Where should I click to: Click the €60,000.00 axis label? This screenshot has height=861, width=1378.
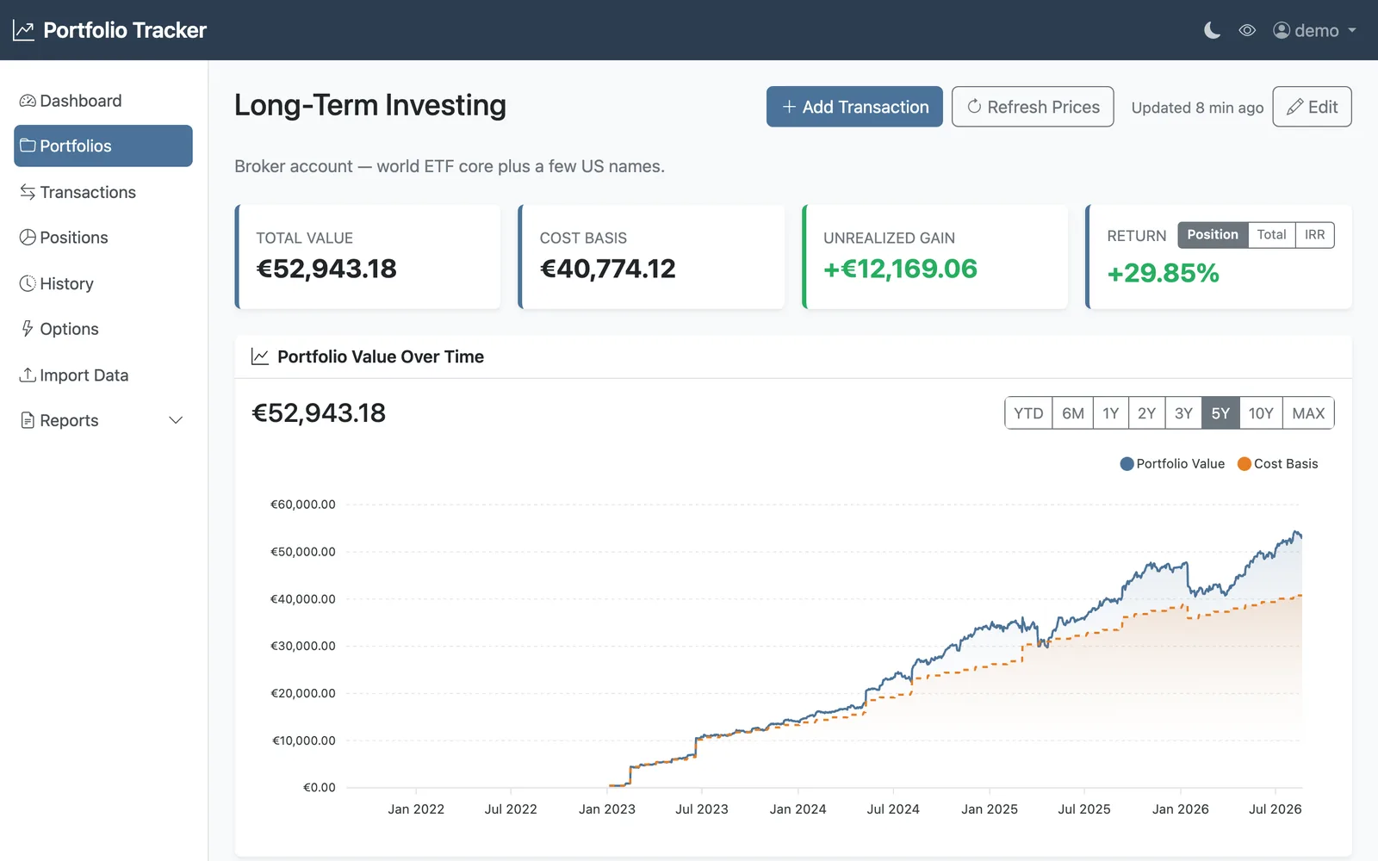pyautogui.click(x=303, y=505)
